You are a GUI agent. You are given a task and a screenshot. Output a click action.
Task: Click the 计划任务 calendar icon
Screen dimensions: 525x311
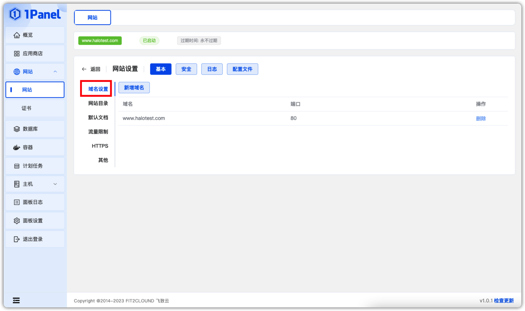(x=17, y=166)
